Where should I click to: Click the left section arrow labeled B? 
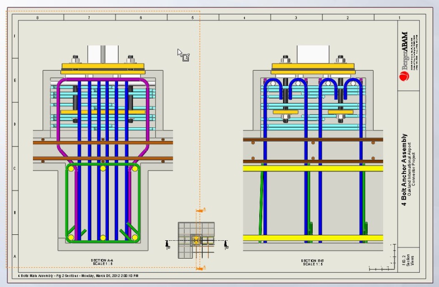(x=168, y=245)
